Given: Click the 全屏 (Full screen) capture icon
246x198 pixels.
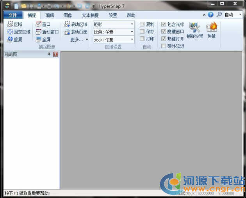Looking at the screenshot, I should (x=38, y=39).
